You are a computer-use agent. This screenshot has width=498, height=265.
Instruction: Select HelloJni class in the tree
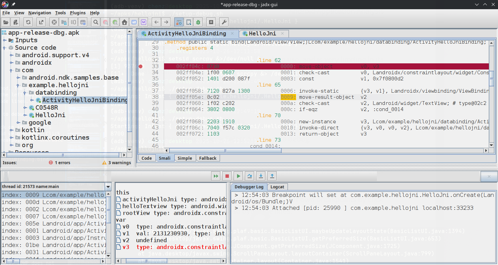(x=50, y=115)
